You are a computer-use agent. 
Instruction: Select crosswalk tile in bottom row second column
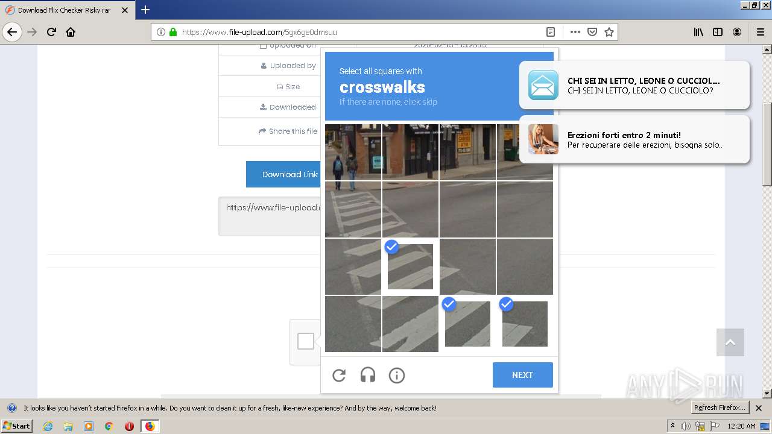click(x=410, y=324)
